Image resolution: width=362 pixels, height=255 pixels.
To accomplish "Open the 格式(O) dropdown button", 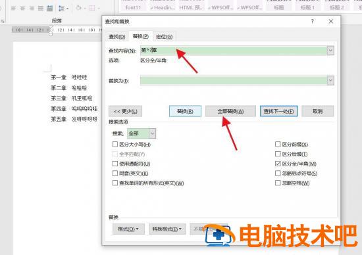I will click(x=128, y=229).
